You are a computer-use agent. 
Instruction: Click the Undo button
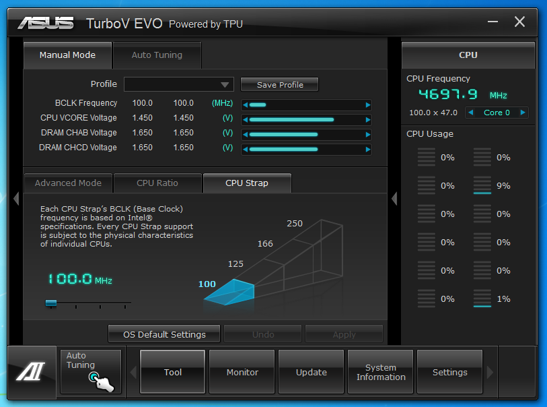(263, 334)
